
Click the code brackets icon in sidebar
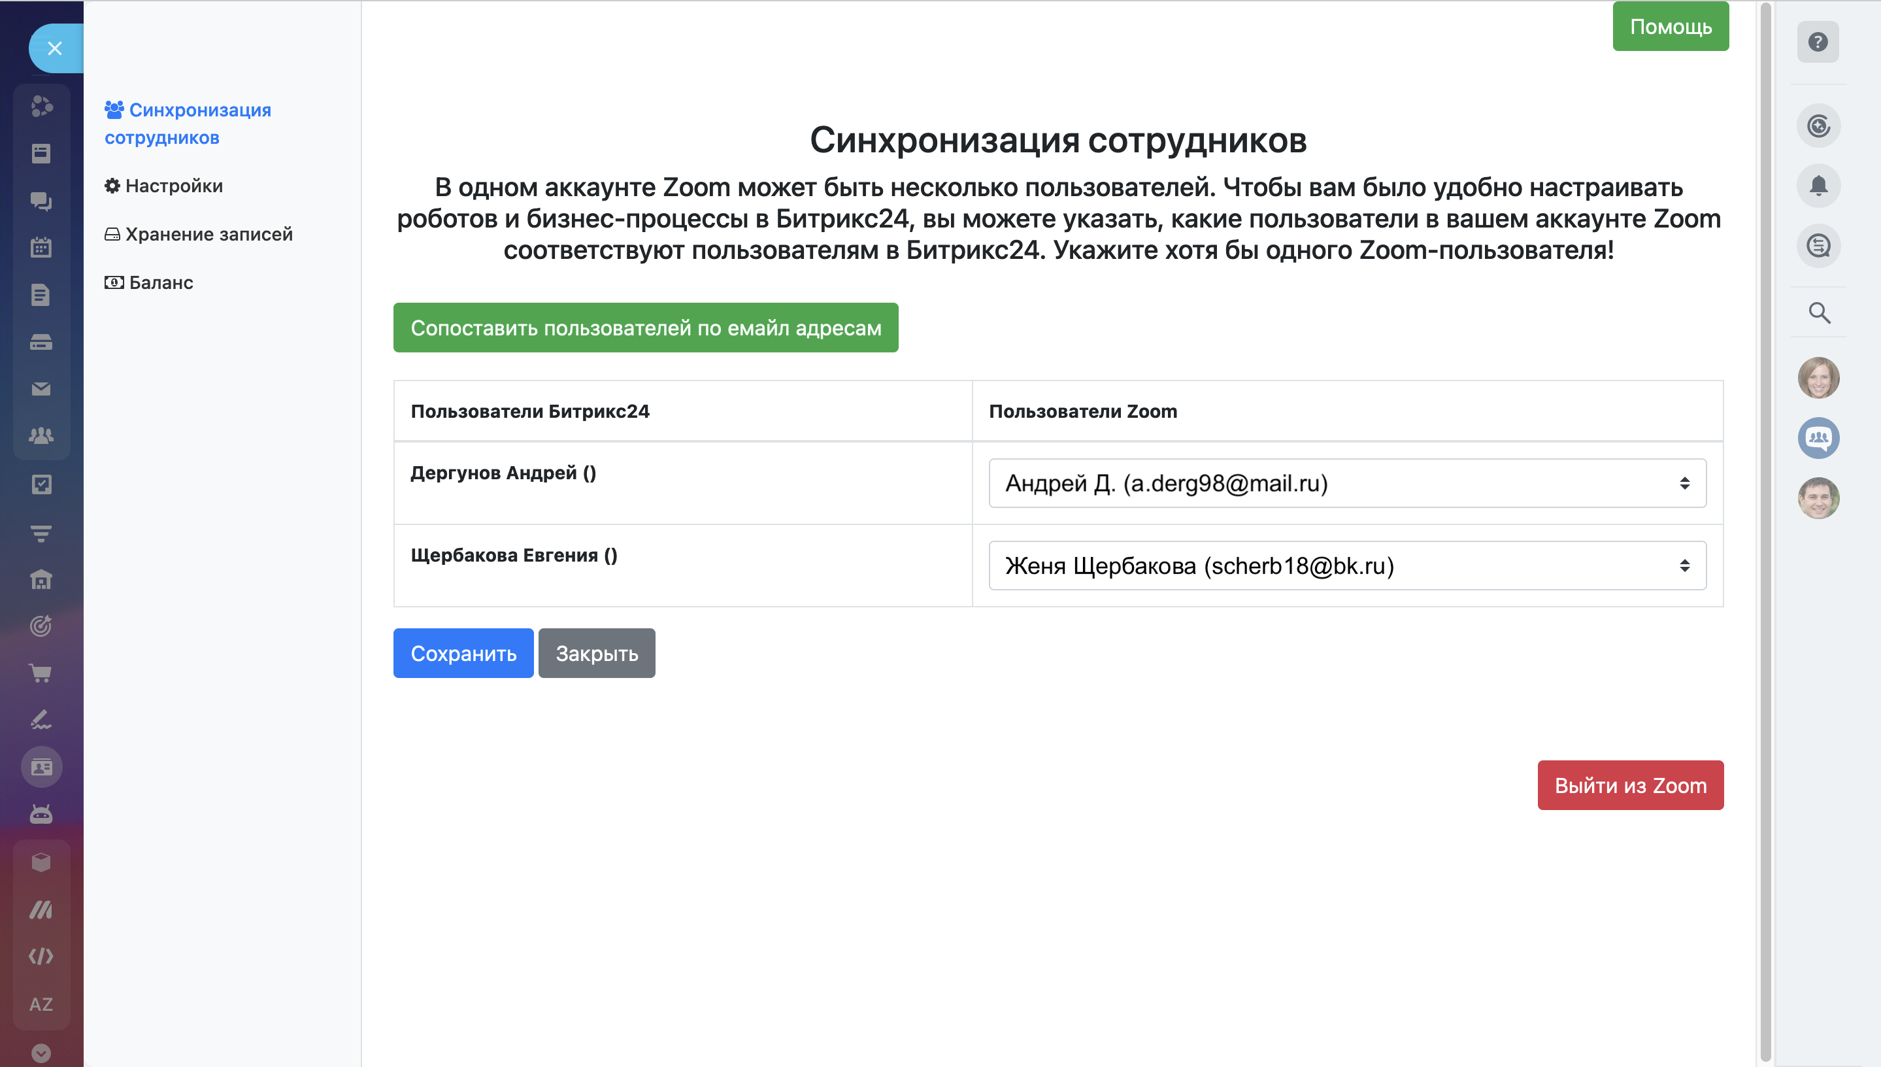click(41, 957)
